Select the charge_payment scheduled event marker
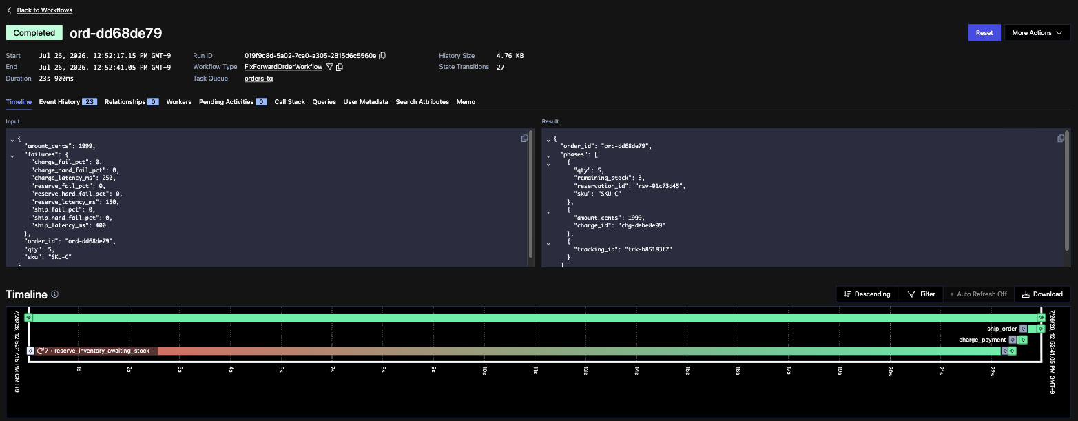Screen dimensions: 1078x421 coord(1013,340)
